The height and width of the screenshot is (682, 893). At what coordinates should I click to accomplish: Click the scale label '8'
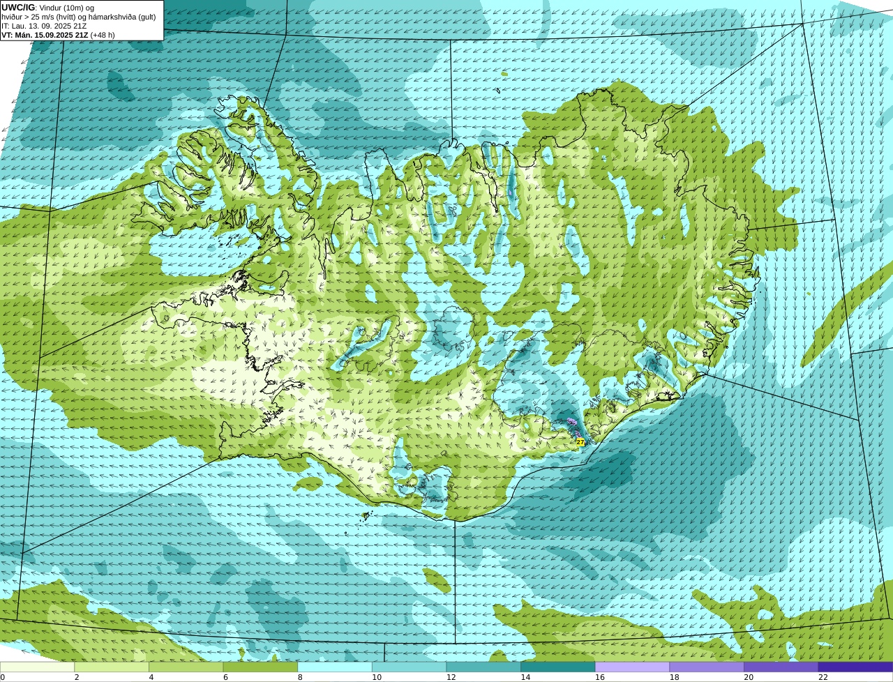click(300, 677)
